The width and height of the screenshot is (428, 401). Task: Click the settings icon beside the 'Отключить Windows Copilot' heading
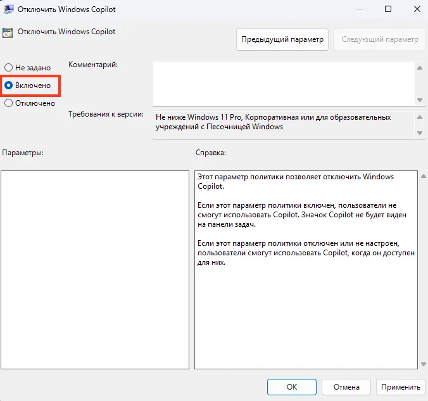8,32
